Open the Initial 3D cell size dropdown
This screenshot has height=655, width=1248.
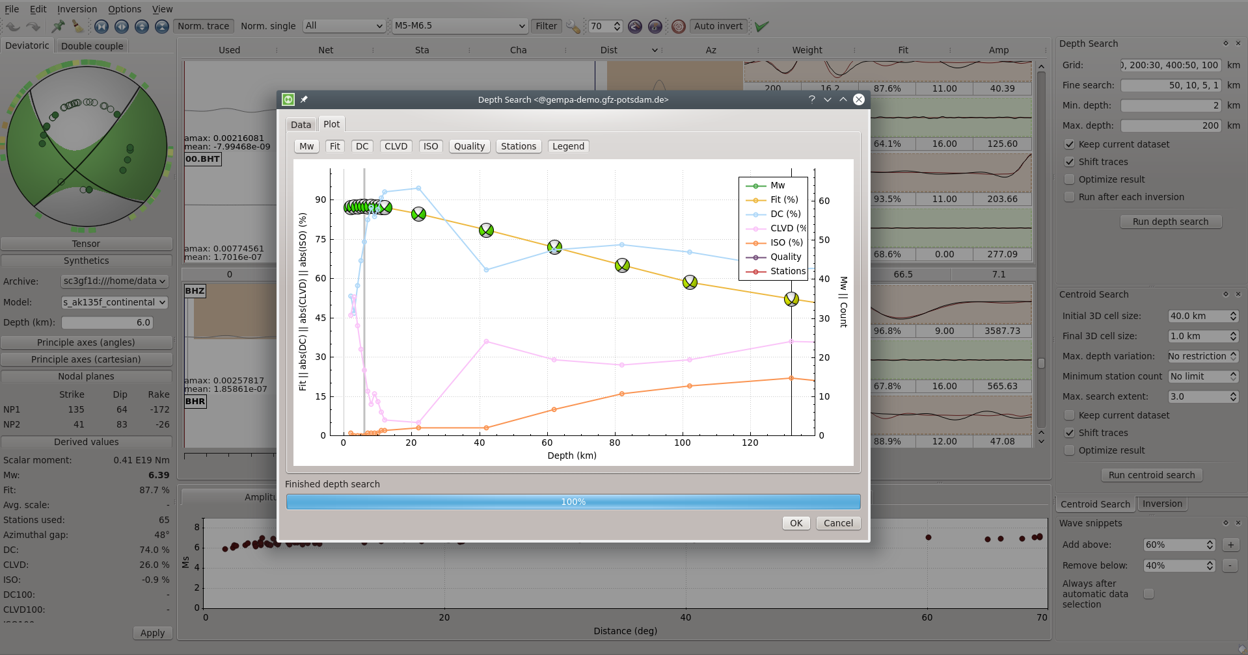[x=1203, y=316]
